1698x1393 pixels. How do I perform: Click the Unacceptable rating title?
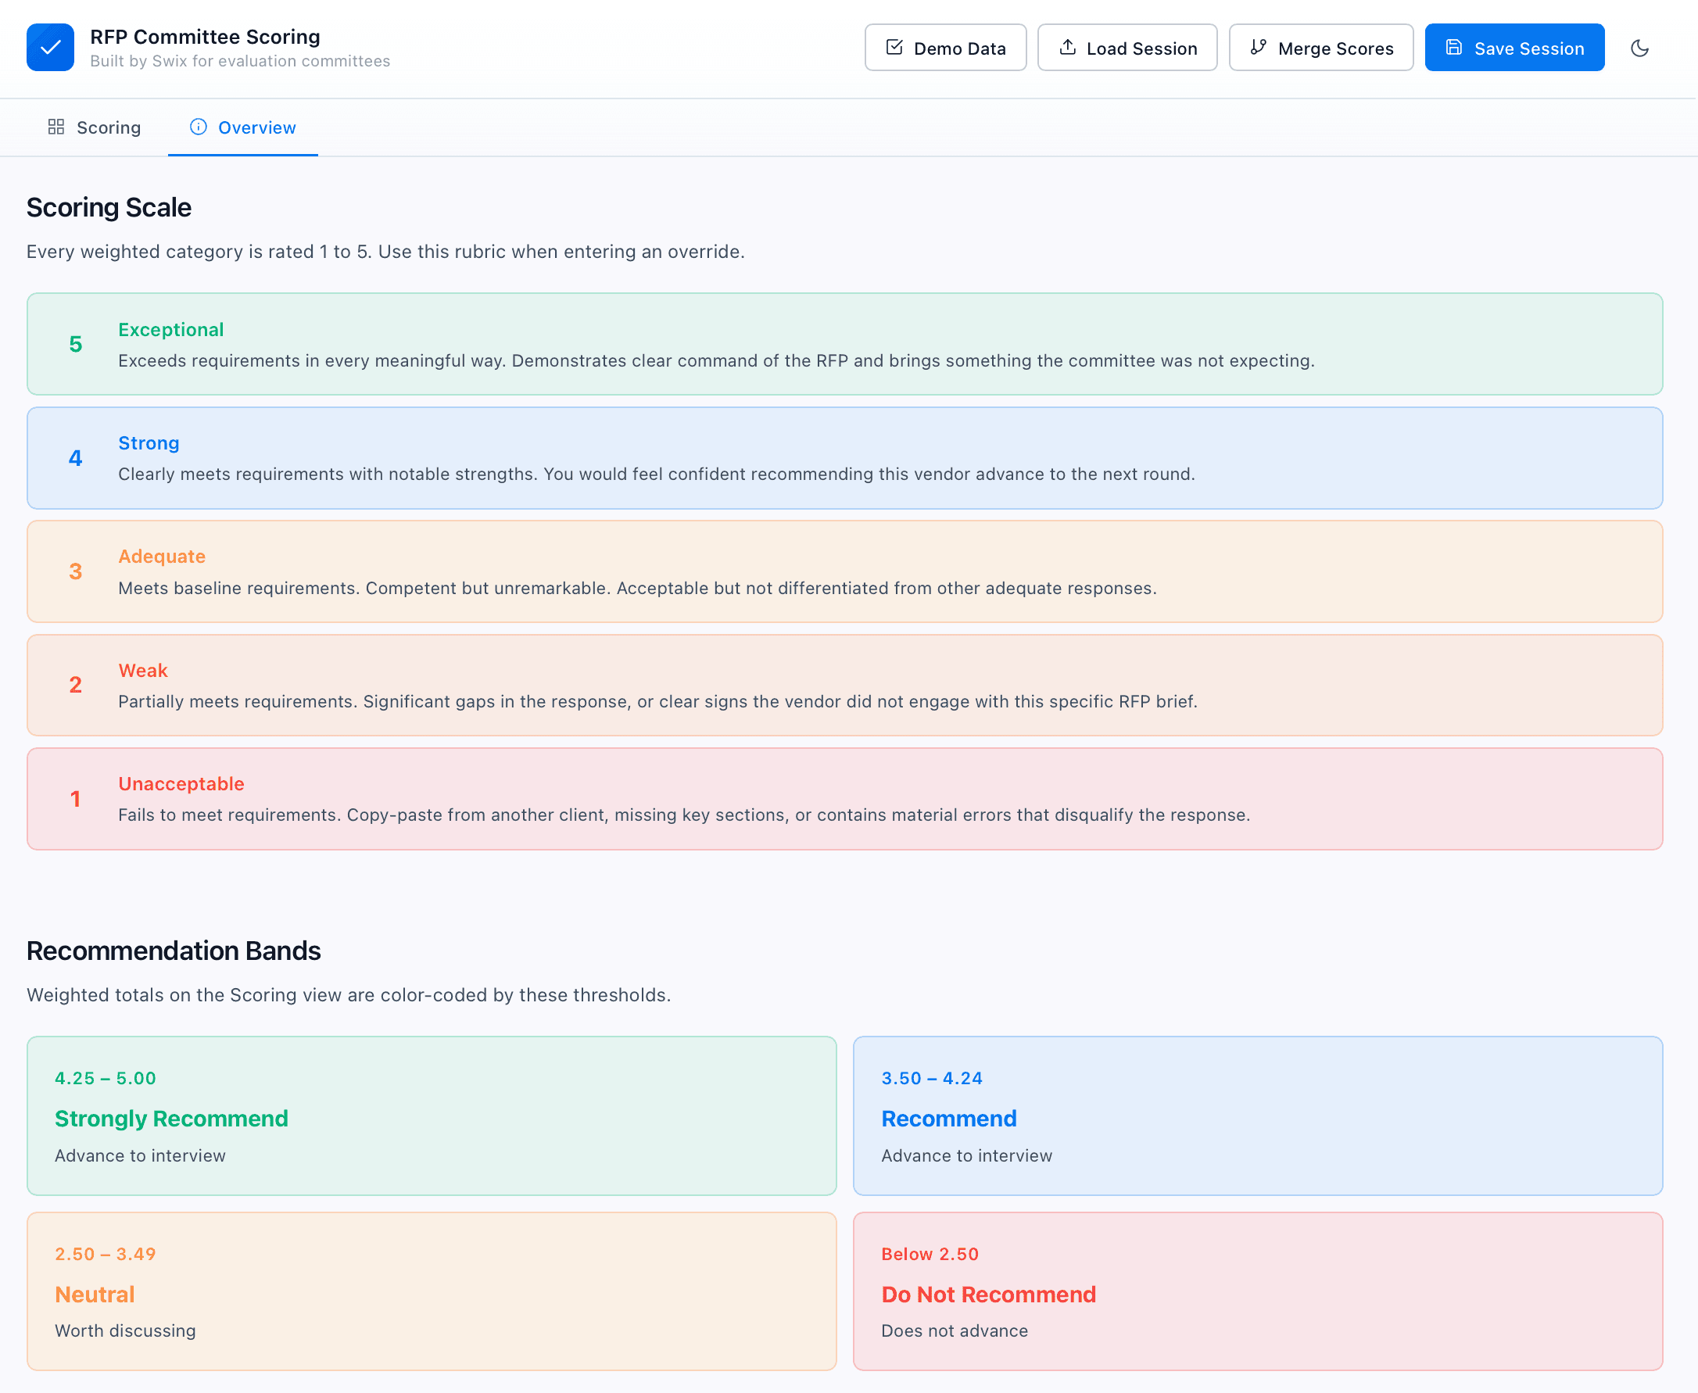[181, 784]
